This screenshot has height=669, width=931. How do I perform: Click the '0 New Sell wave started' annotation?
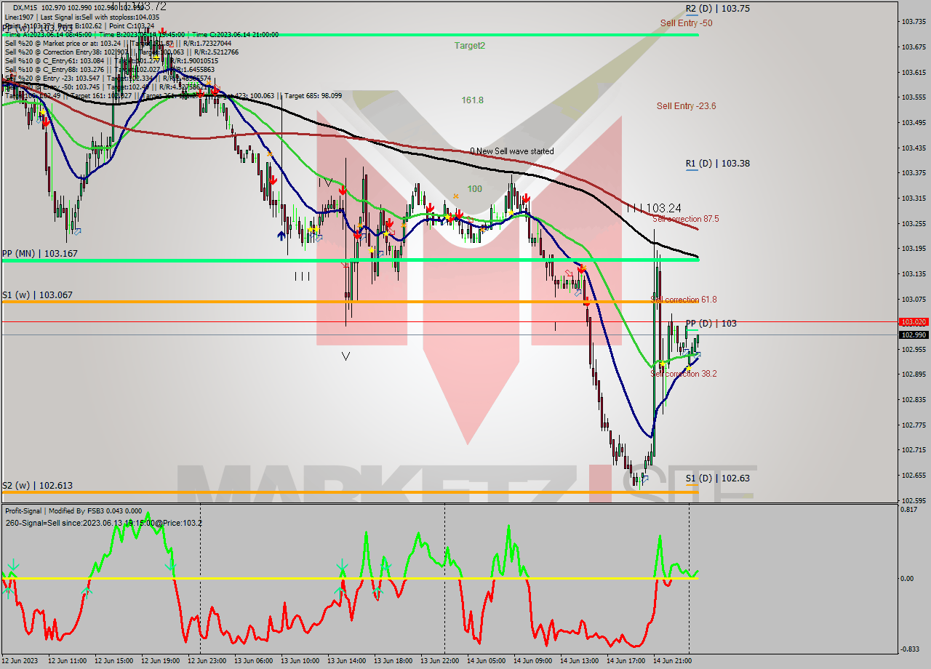point(511,151)
